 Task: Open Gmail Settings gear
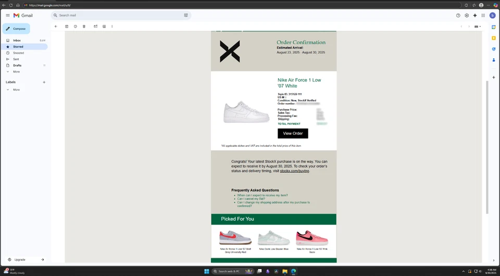coord(467,15)
